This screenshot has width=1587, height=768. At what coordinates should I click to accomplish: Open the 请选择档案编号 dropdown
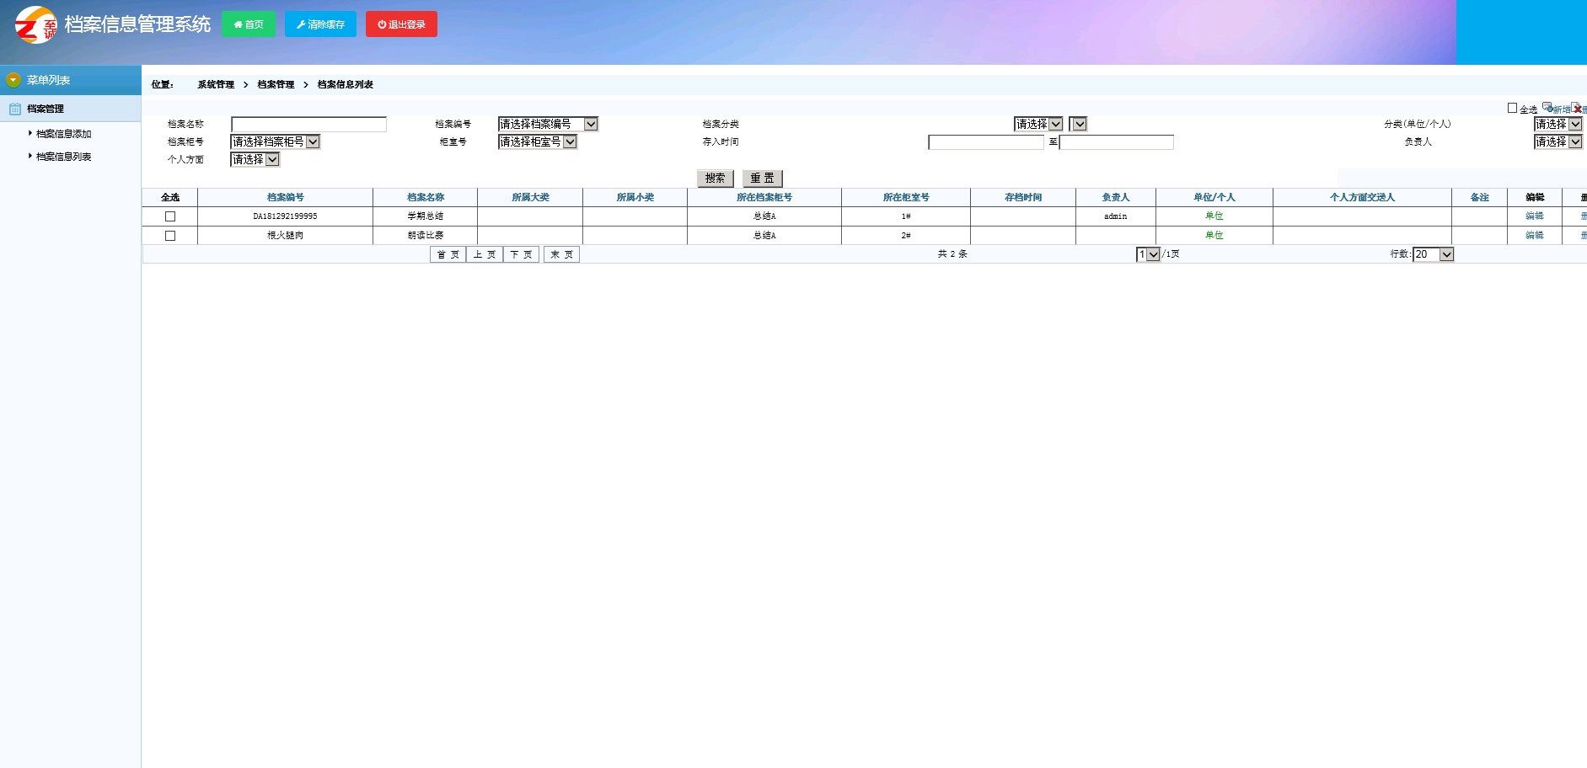point(548,124)
